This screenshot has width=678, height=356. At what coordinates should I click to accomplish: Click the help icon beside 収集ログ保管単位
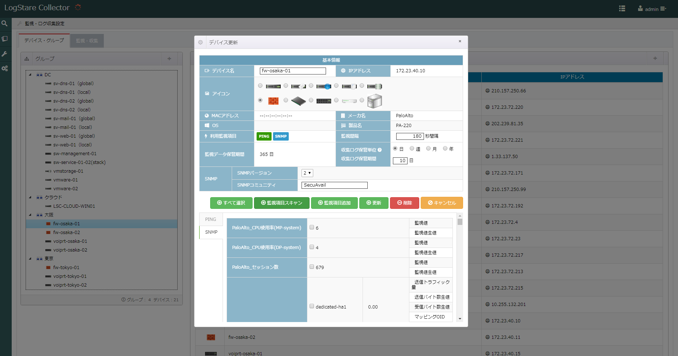(379, 150)
